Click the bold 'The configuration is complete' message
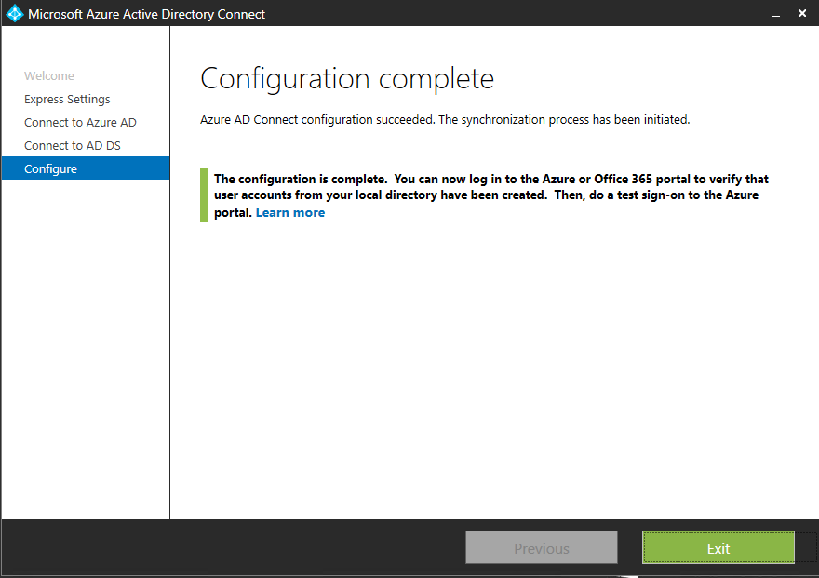 pos(491,195)
